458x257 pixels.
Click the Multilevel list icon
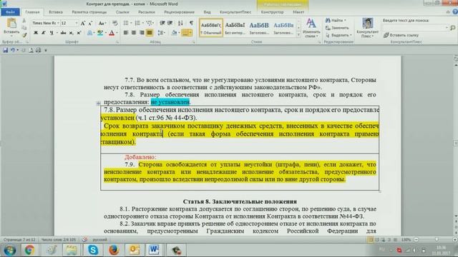tap(149, 23)
